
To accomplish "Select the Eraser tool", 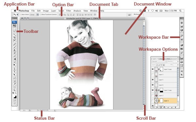I will click(x=14, y=56).
